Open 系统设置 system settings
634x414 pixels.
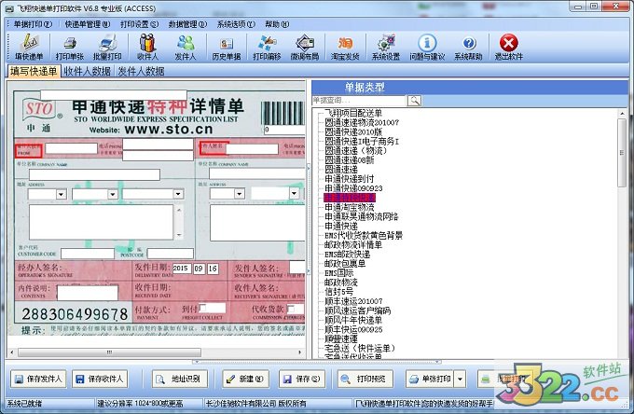pos(385,45)
